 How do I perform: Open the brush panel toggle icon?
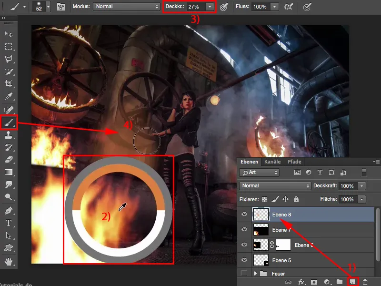coord(61,7)
